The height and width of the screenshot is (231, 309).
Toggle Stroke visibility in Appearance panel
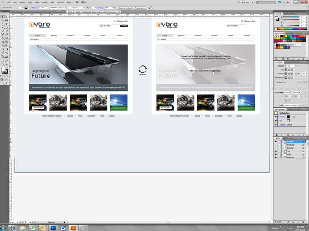tap(276, 117)
